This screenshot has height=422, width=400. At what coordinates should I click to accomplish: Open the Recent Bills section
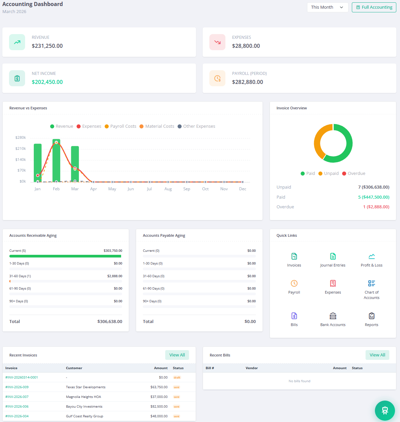point(220,355)
